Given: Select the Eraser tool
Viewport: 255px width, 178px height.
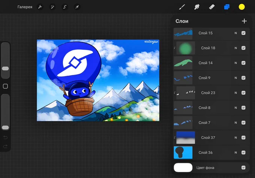Looking at the screenshot, I should pos(212,7).
